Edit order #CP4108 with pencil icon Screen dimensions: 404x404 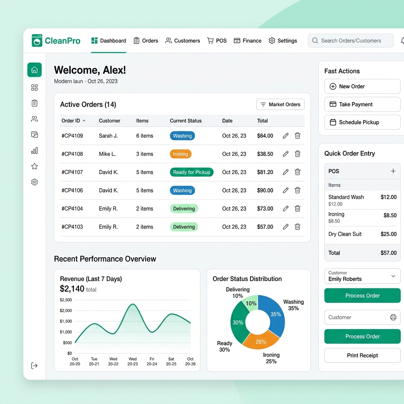(x=286, y=154)
